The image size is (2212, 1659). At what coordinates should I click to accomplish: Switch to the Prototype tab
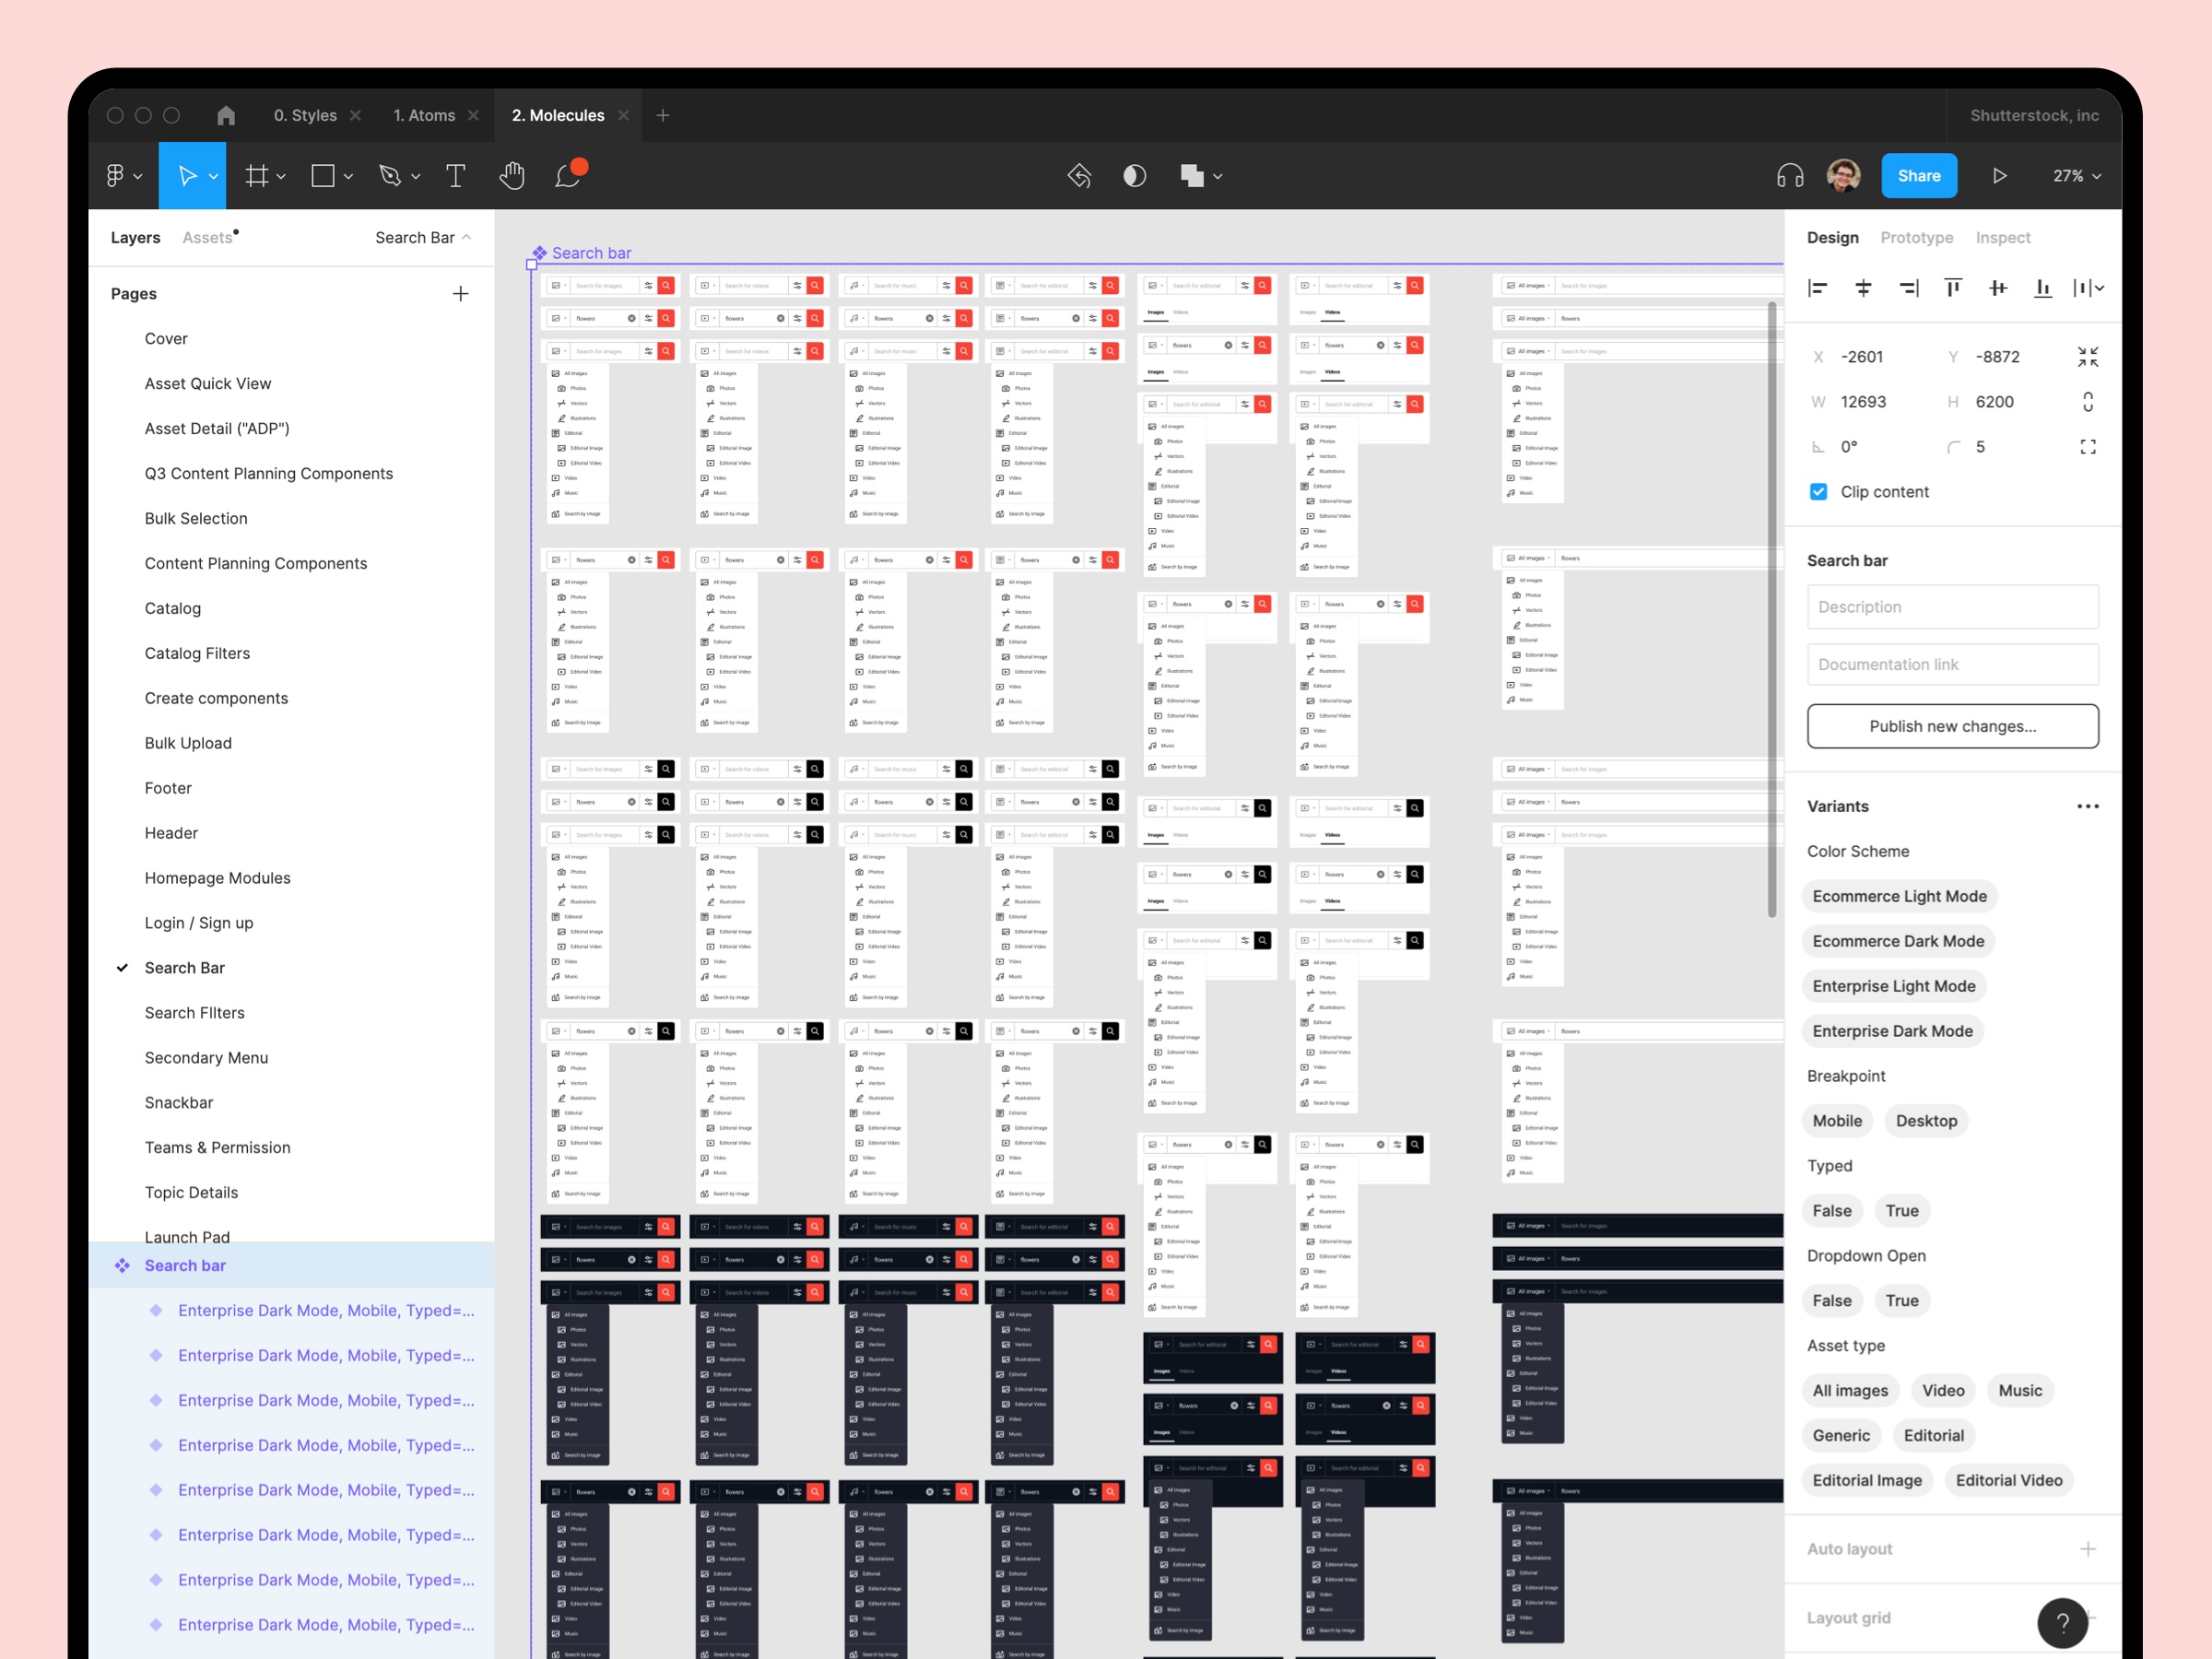tap(1915, 238)
